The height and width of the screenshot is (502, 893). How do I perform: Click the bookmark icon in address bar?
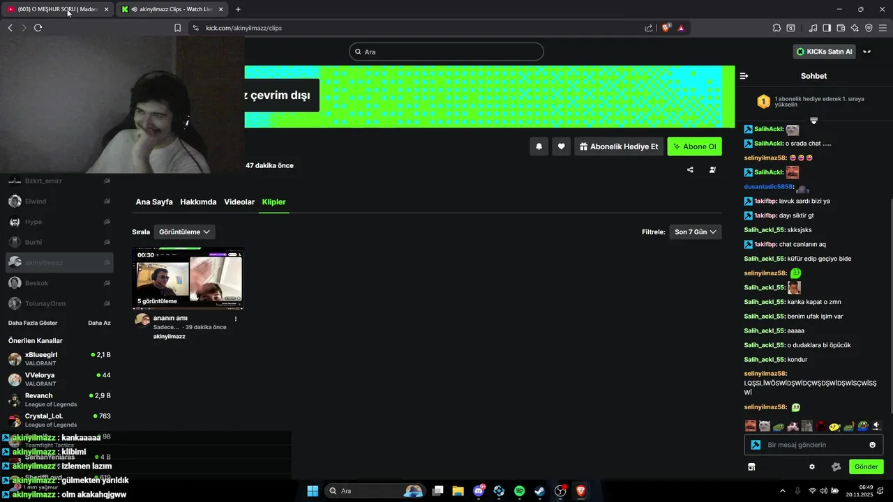(177, 28)
